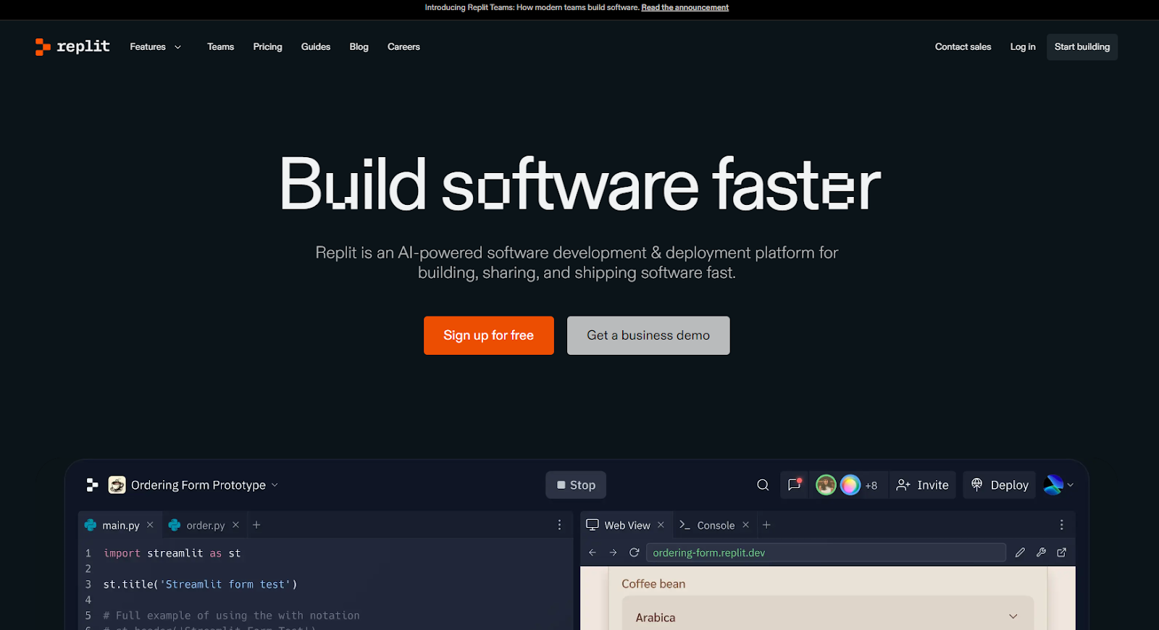Click the Replit logo in navbar
This screenshot has width=1159, height=630.
pos(72,46)
